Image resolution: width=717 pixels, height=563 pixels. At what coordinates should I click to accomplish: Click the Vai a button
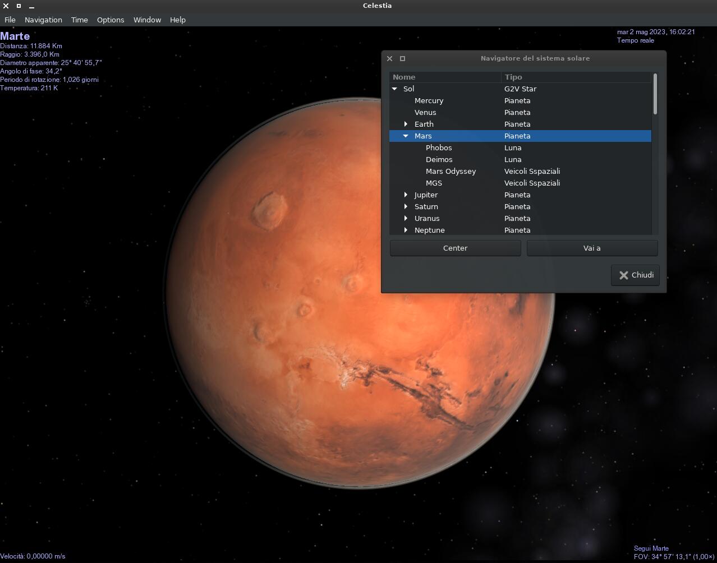coord(592,248)
